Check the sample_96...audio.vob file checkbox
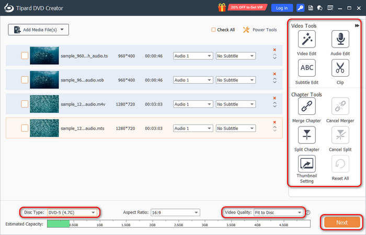The image size is (366, 235). tap(25, 80)
